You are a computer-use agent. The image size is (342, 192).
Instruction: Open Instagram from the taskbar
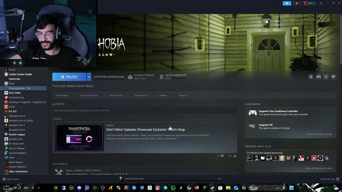(158, 188)
